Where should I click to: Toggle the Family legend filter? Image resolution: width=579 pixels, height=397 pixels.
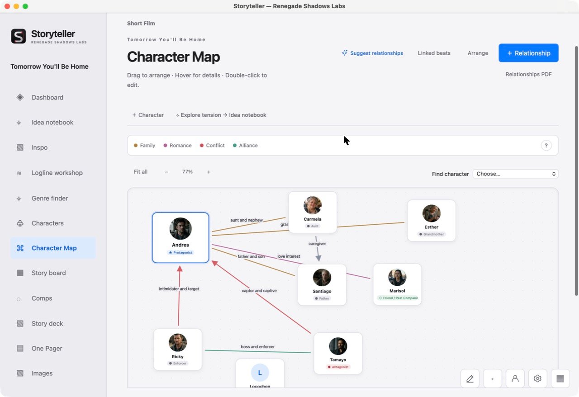pos(145,146)
